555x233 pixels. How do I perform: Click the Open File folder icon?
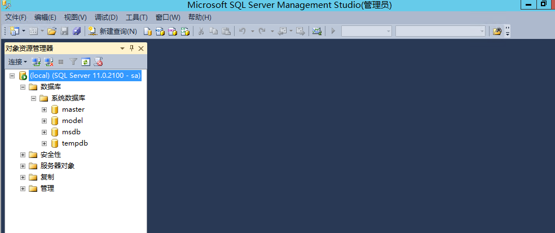tap(52, 32)
